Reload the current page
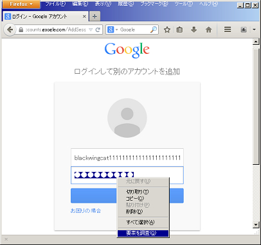 (98, 30)
